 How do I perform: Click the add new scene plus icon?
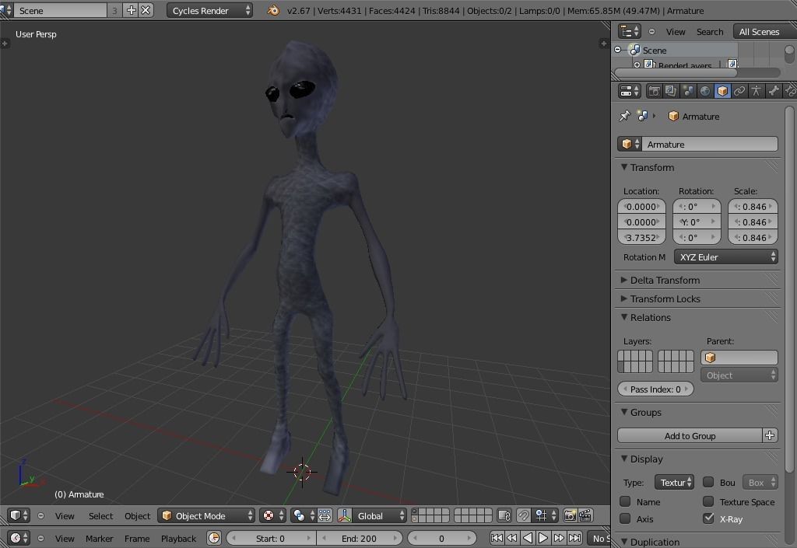pos(131,10)
